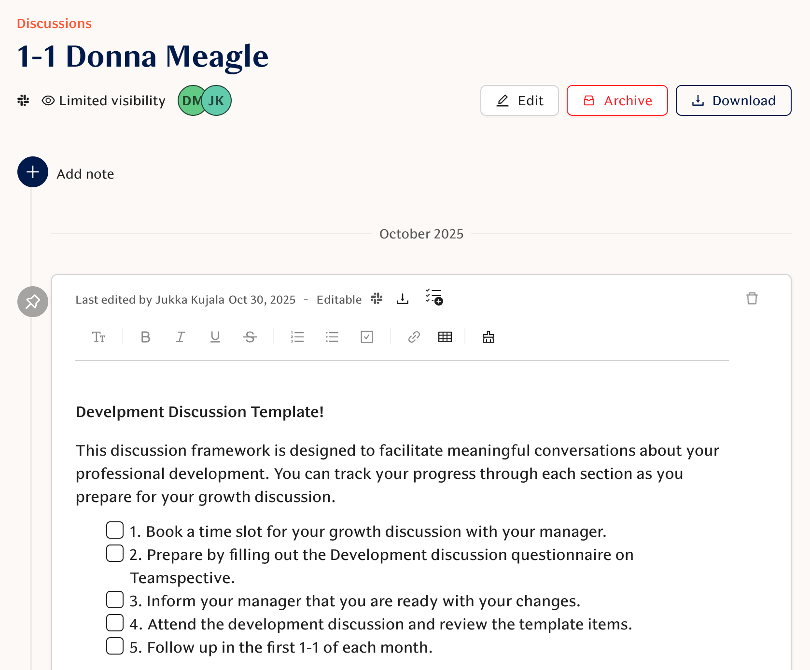
Task: Apply strikethrough formatting
Action: pos(250,337)
